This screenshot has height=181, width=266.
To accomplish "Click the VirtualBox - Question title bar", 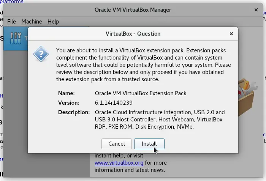I will pyautogui.click(x=133, y=34).
